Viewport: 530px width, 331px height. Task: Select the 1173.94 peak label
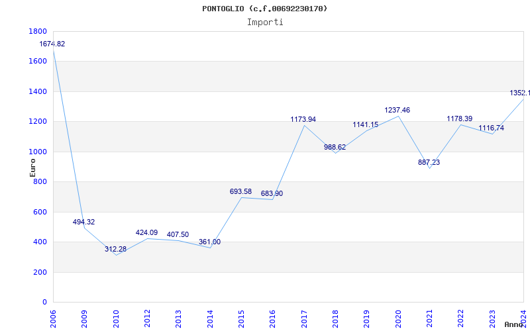[303, 119]
